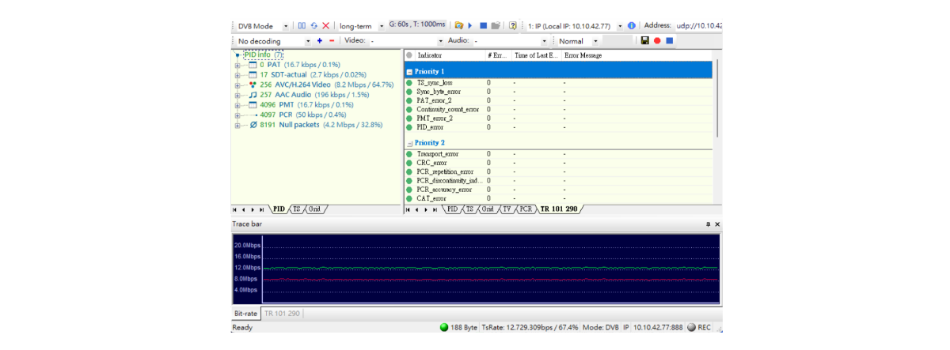Expand the 256 AVC/H.264 Video node
The image size is (950, 350).
237,85
